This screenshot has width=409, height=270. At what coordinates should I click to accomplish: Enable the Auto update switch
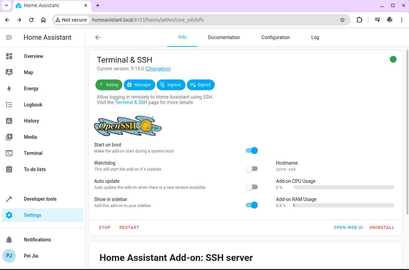coord(252,187)
